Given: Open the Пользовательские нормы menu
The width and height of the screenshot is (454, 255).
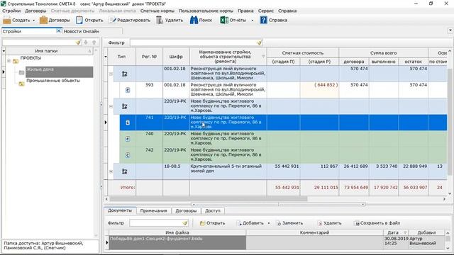Looking at the screenshot, I should point(206,11).
